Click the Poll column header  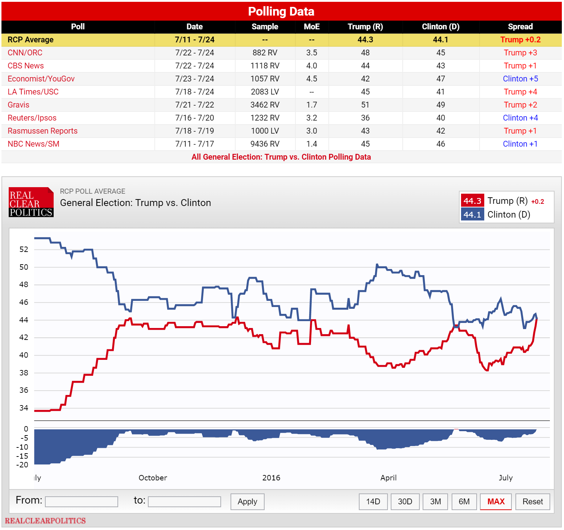pyautogui.click(x=78, y=27)
